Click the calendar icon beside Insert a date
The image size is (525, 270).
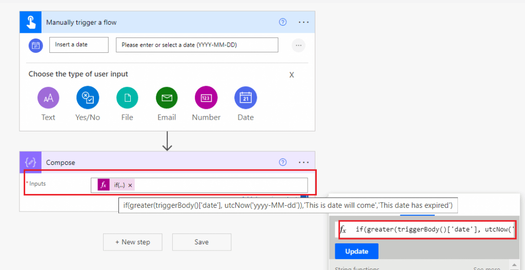coord(36,45)
